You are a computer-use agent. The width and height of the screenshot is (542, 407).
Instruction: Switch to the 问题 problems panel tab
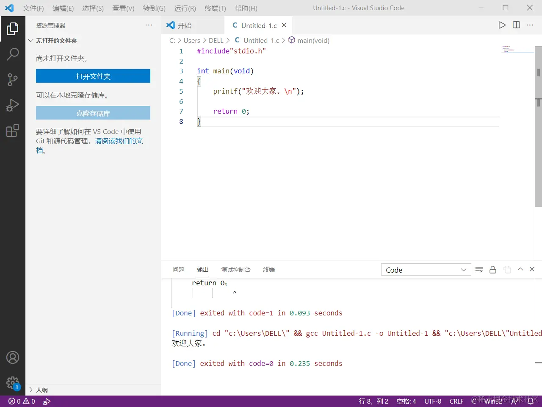coord(178,270)
